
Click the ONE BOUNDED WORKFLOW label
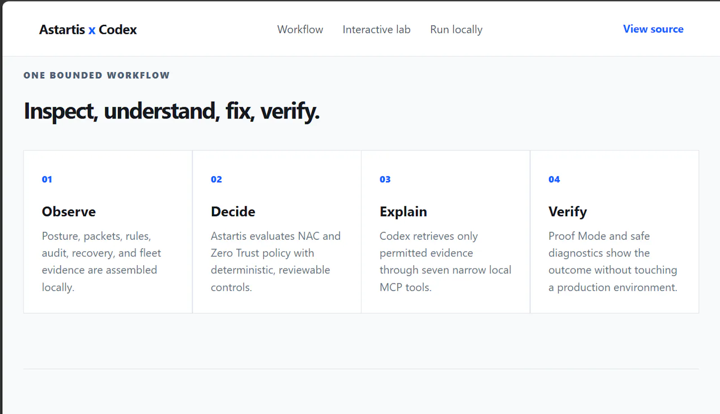(x=97, y=75)
